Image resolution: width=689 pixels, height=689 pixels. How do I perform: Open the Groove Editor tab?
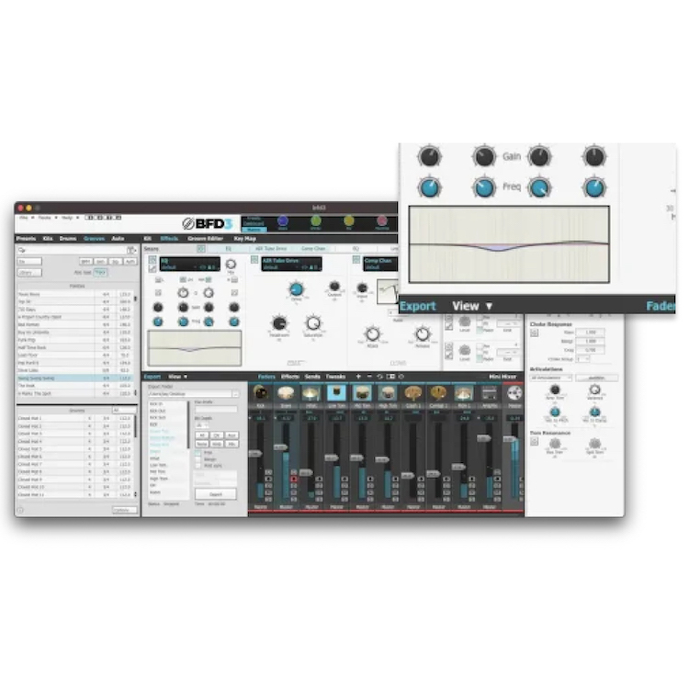click(x=206, y=239)
